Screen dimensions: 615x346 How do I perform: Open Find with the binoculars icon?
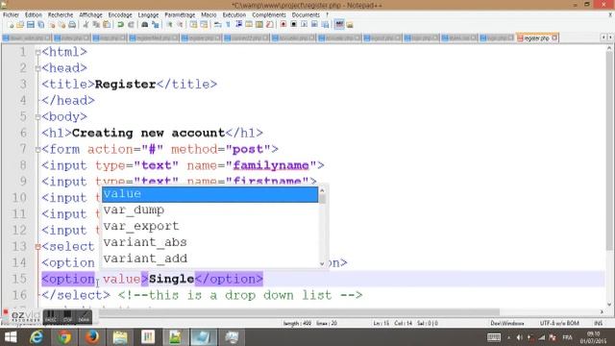pyautogui.click(x=145, y=25)
